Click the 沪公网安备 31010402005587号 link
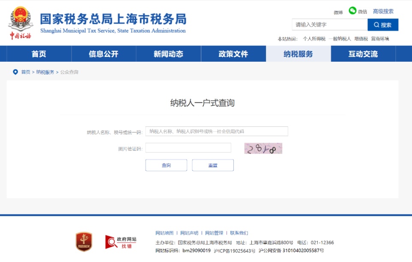Viewport: 412px width, 262px height. point(291,251)
